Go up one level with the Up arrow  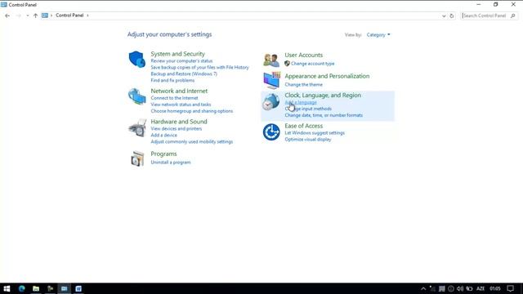point(35,16)
